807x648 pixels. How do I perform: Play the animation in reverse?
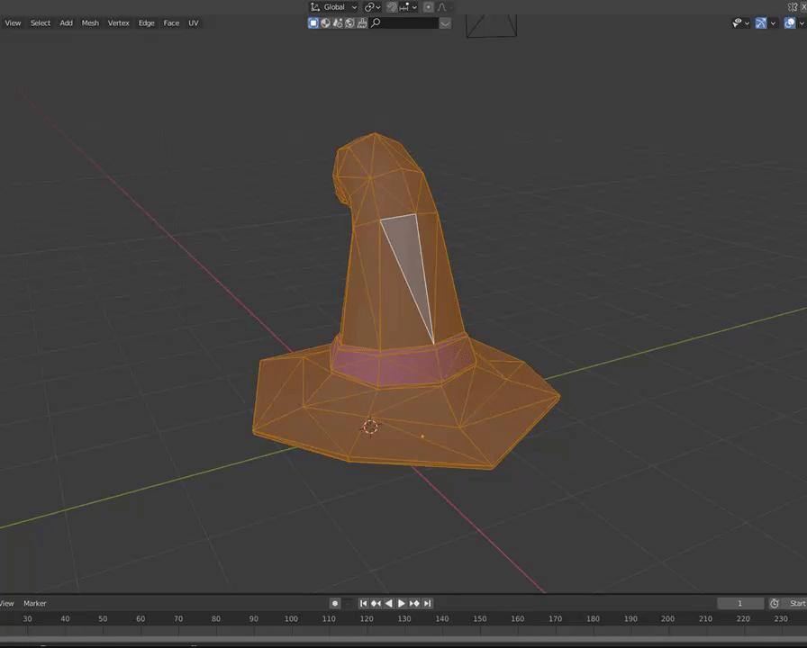coord(389,603)
